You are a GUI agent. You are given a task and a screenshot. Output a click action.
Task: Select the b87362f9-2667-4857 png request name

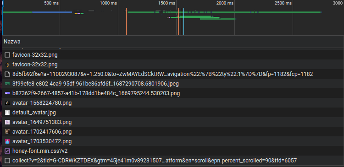96,93
